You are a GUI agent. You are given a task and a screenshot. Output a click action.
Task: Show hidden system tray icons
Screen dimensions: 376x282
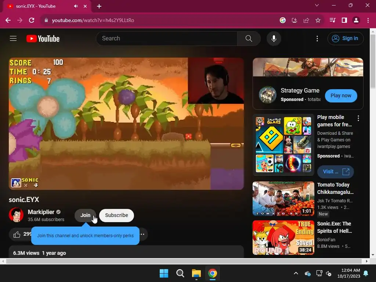coord(296,273)
